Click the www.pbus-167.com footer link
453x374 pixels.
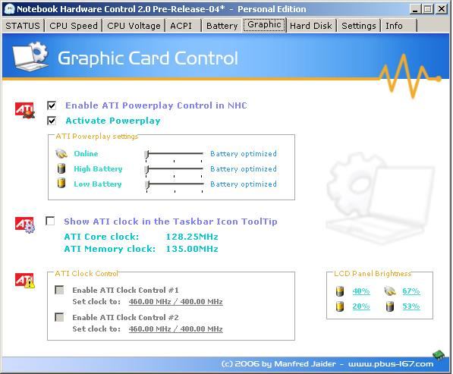pyautogui.click(x=391, y=364)
